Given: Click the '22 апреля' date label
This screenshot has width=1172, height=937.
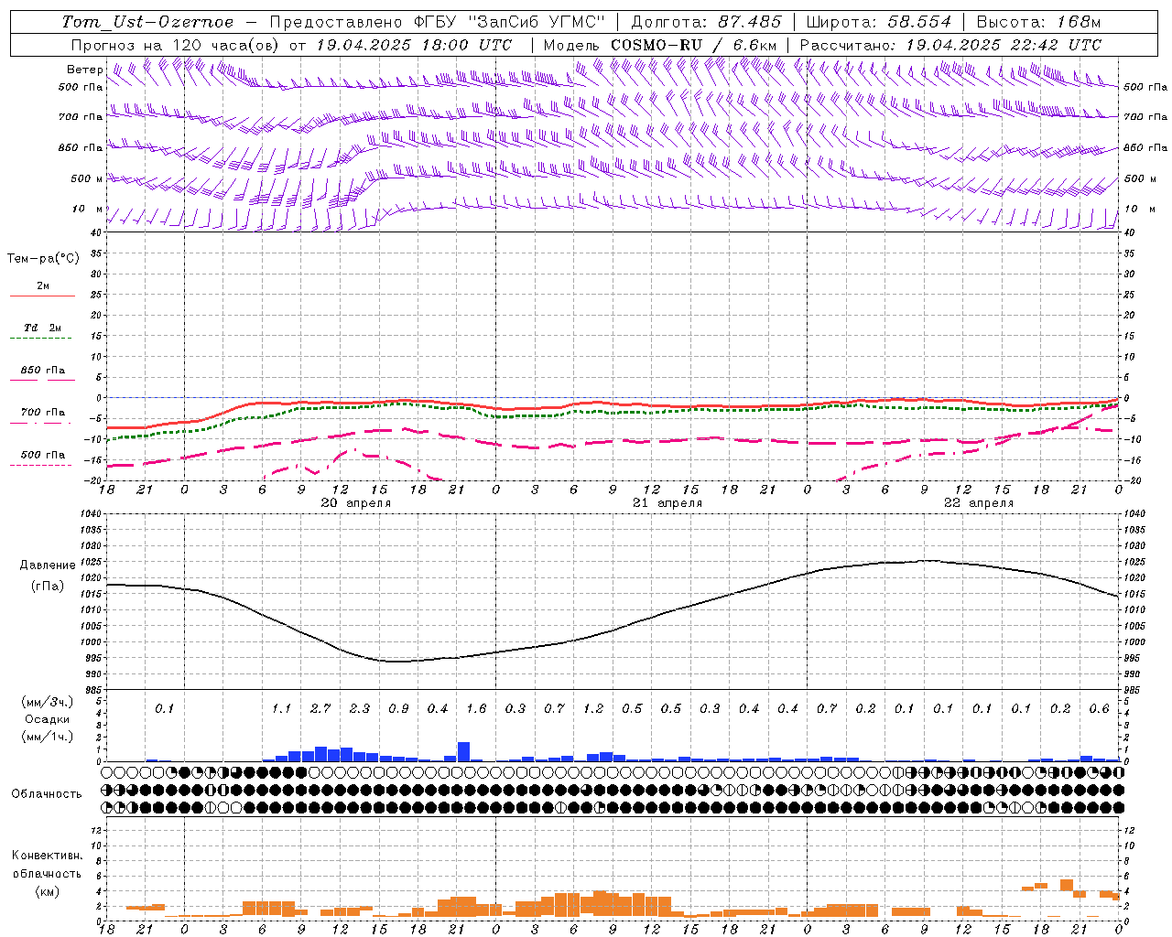Looking at the screenshot, I should click(x=979, y=503).
